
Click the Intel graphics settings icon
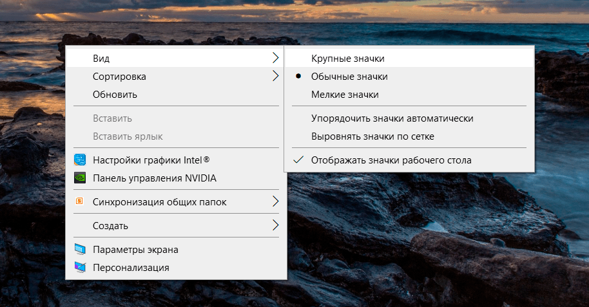tap(80, 160)
